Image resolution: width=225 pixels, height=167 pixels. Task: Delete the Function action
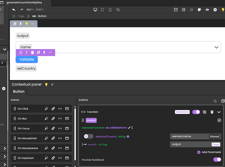[x=212, y=112]
